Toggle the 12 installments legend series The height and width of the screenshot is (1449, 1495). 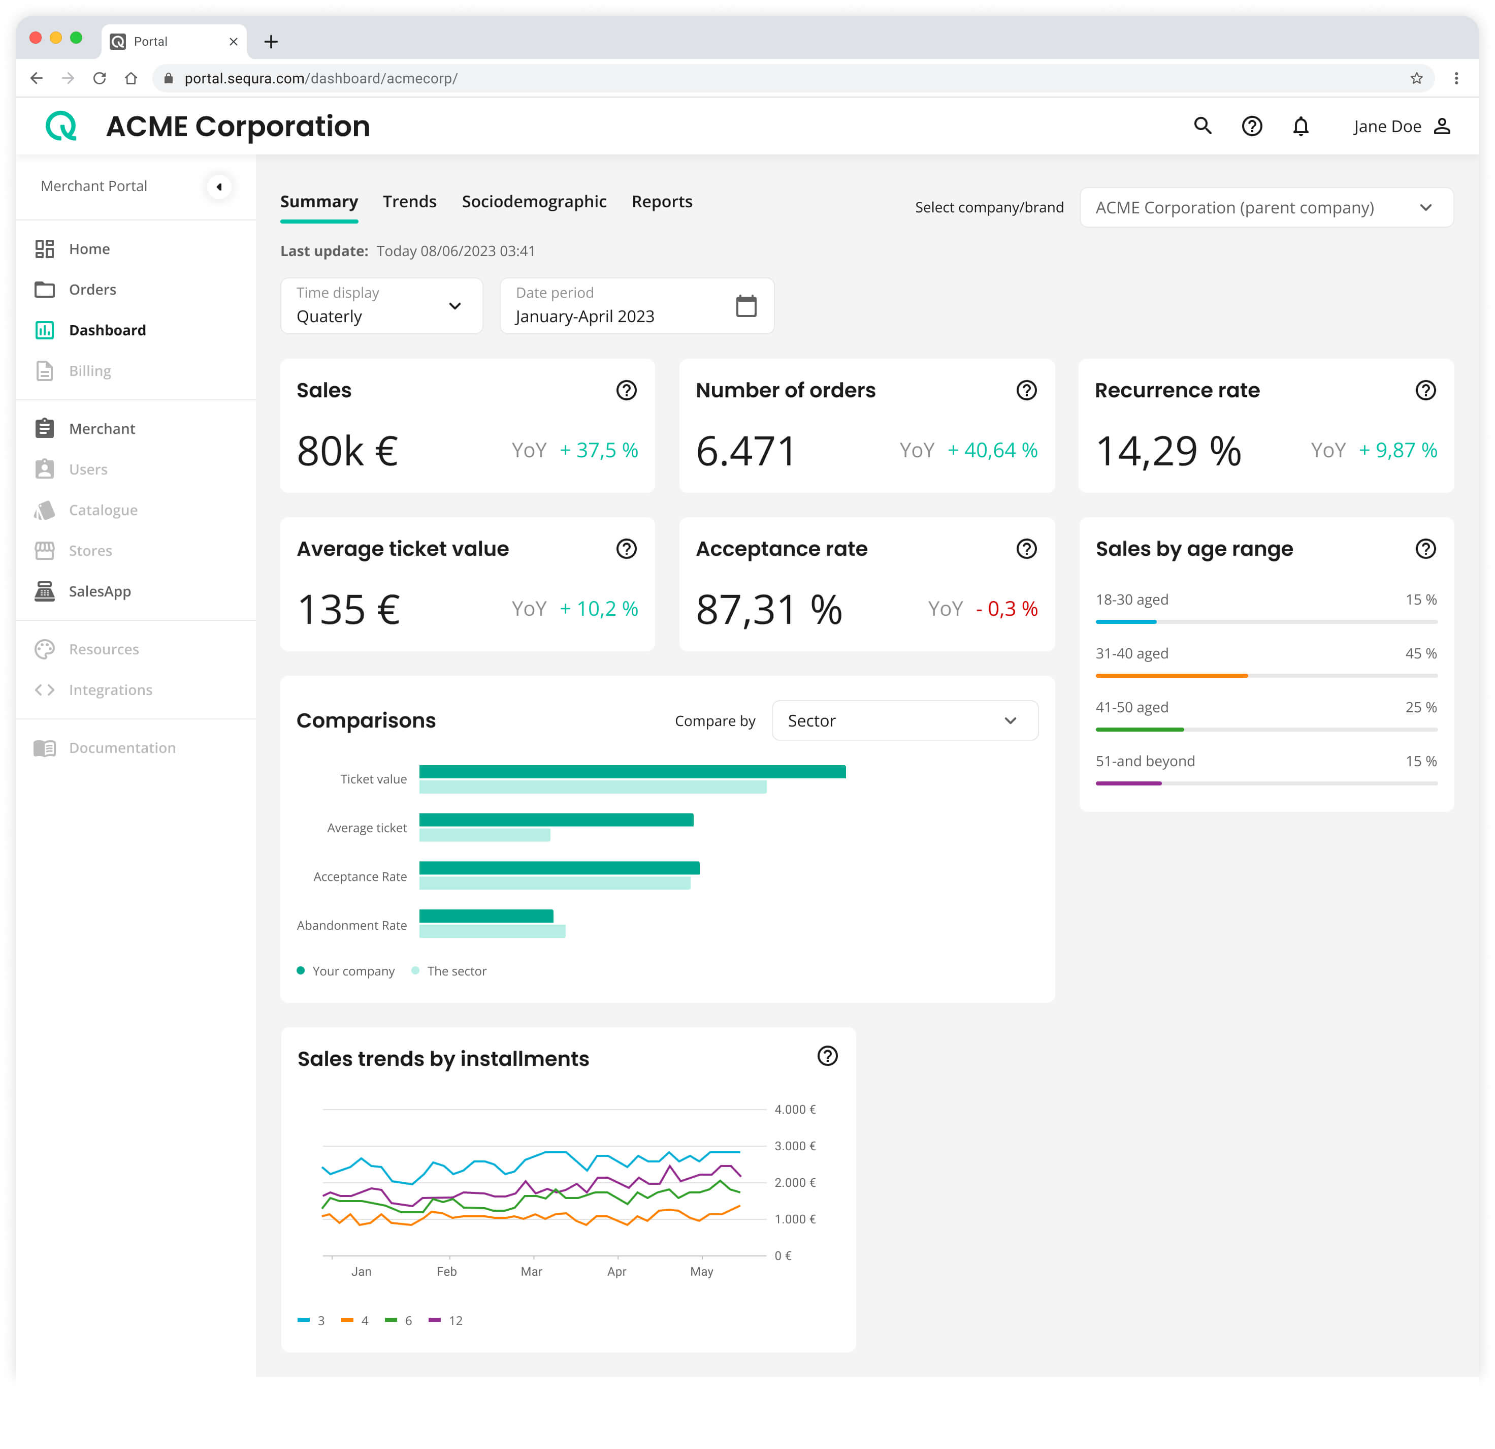tap(446, 1321)
